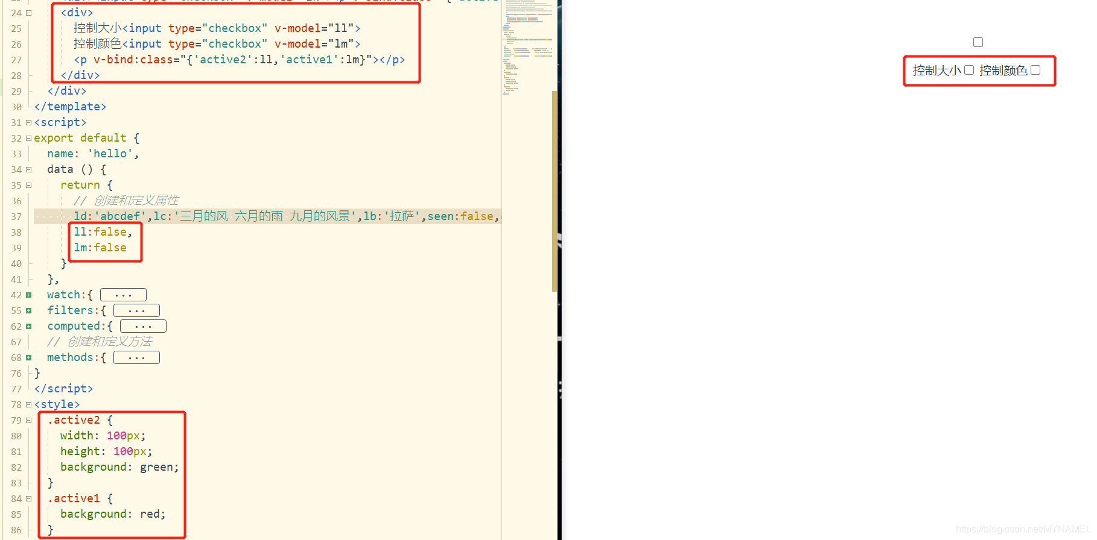Click the .active1 selector text
Viewport: 1097px width, 540px height.
point(74,498)
